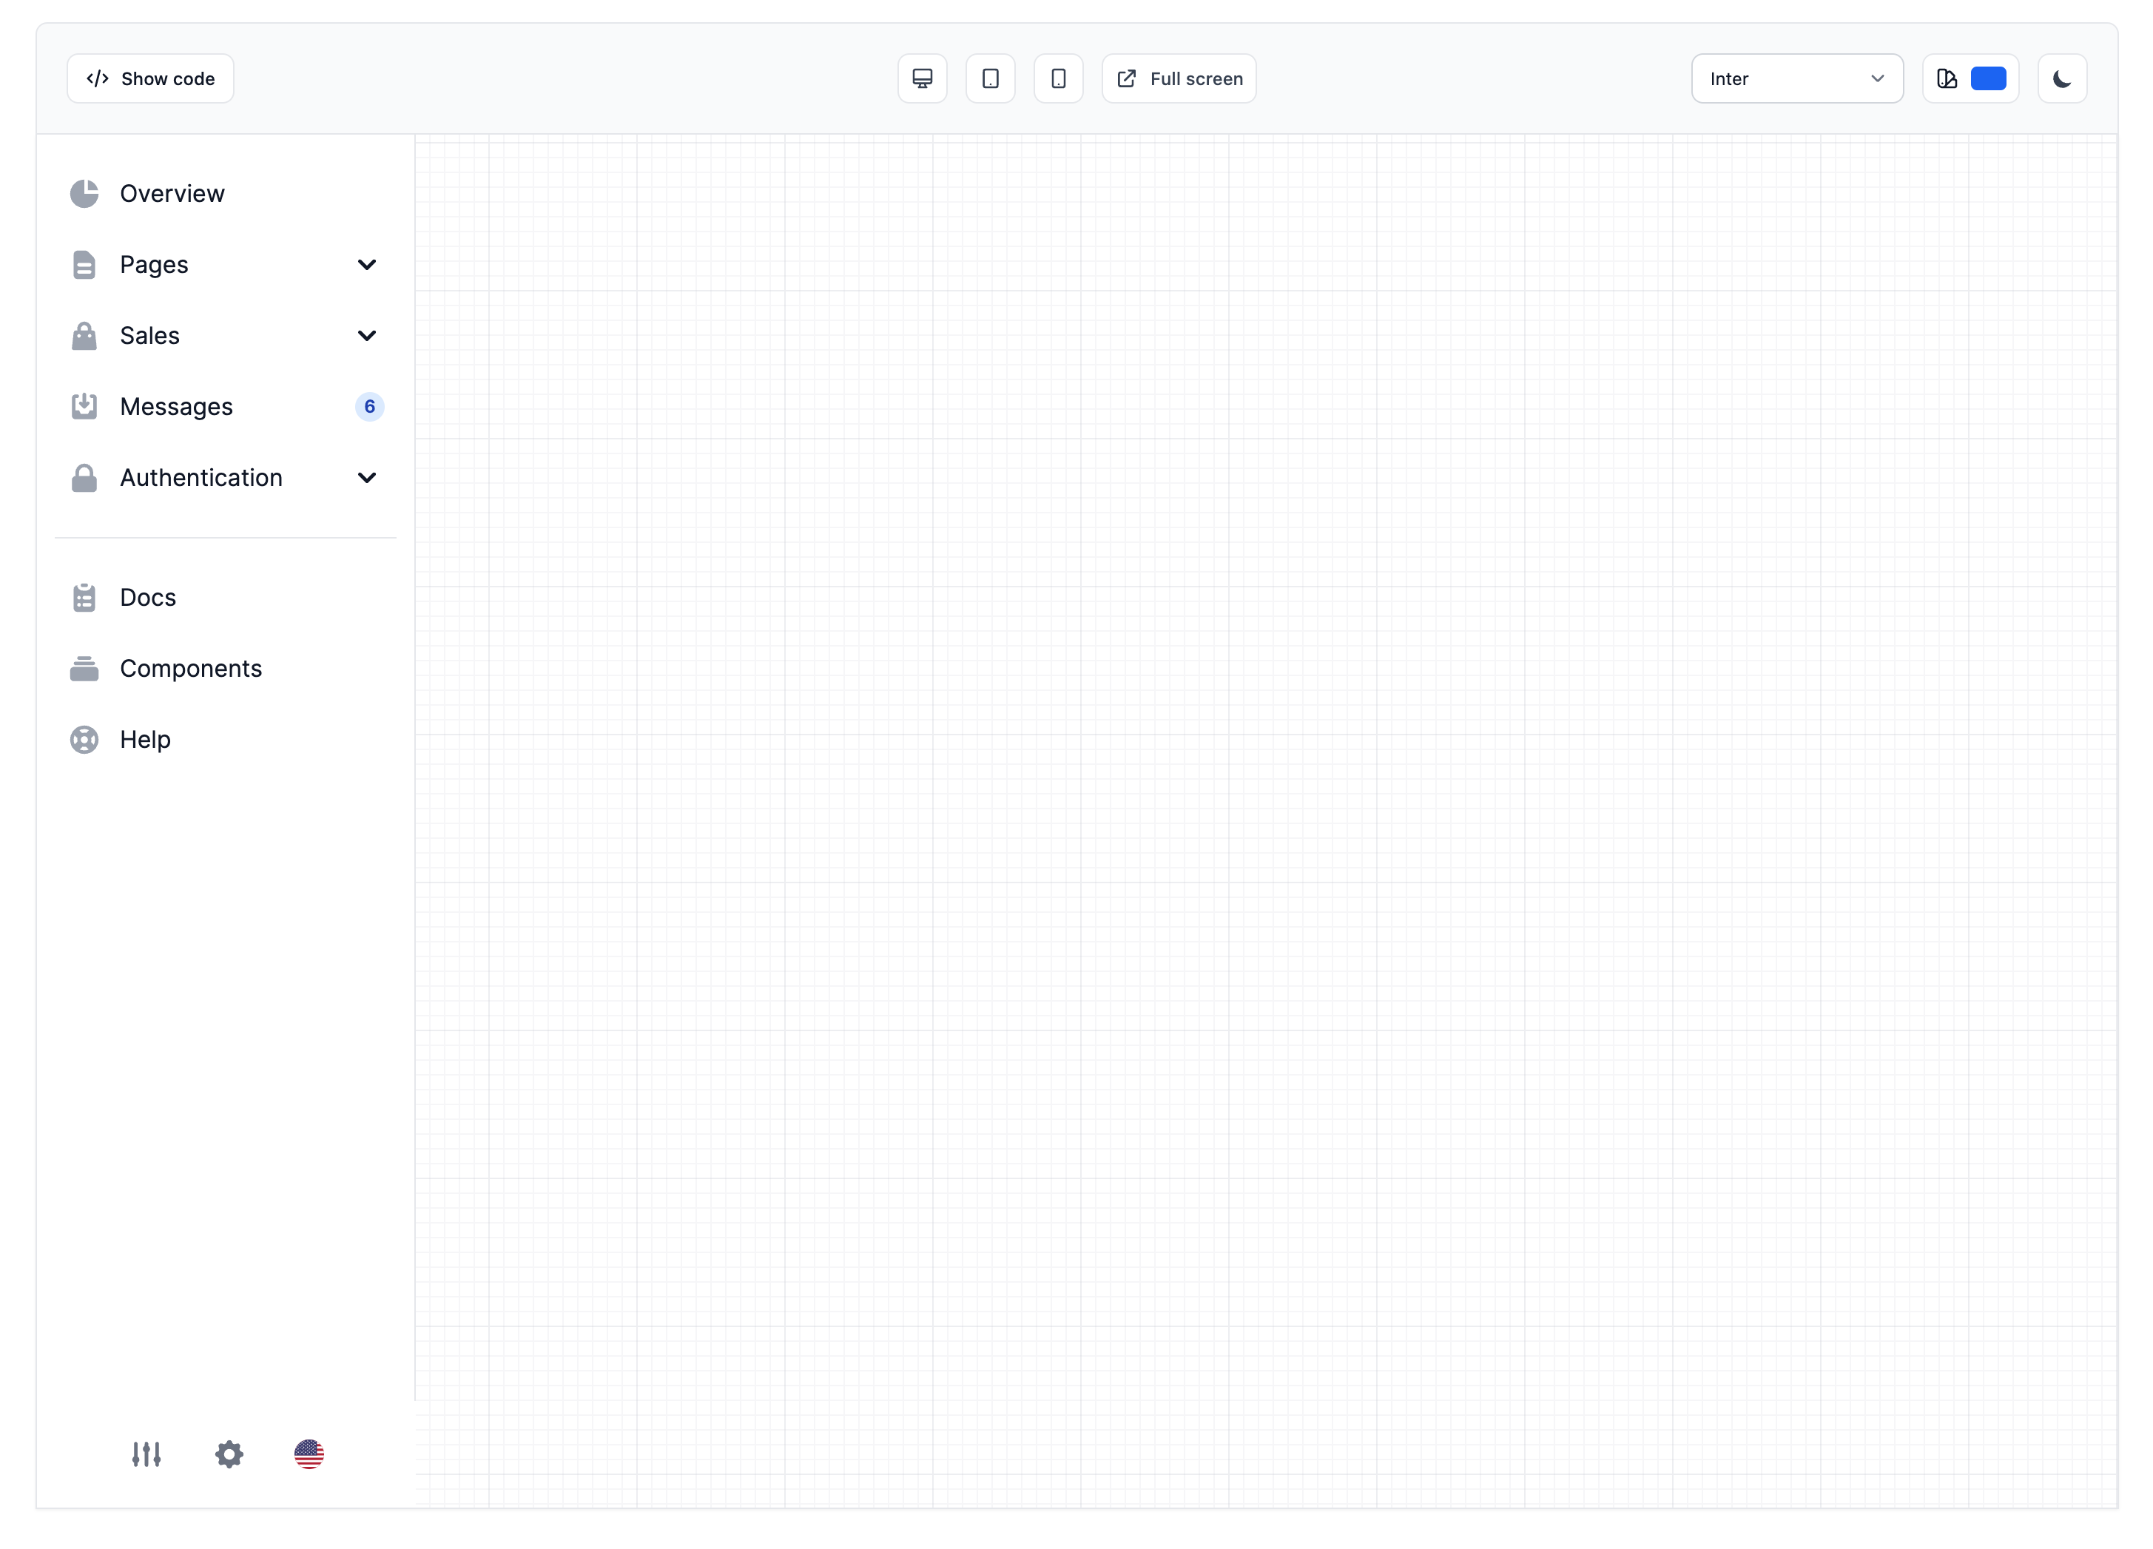
Task: Click the Help lifebuoy icon
Action: point(84,740)
